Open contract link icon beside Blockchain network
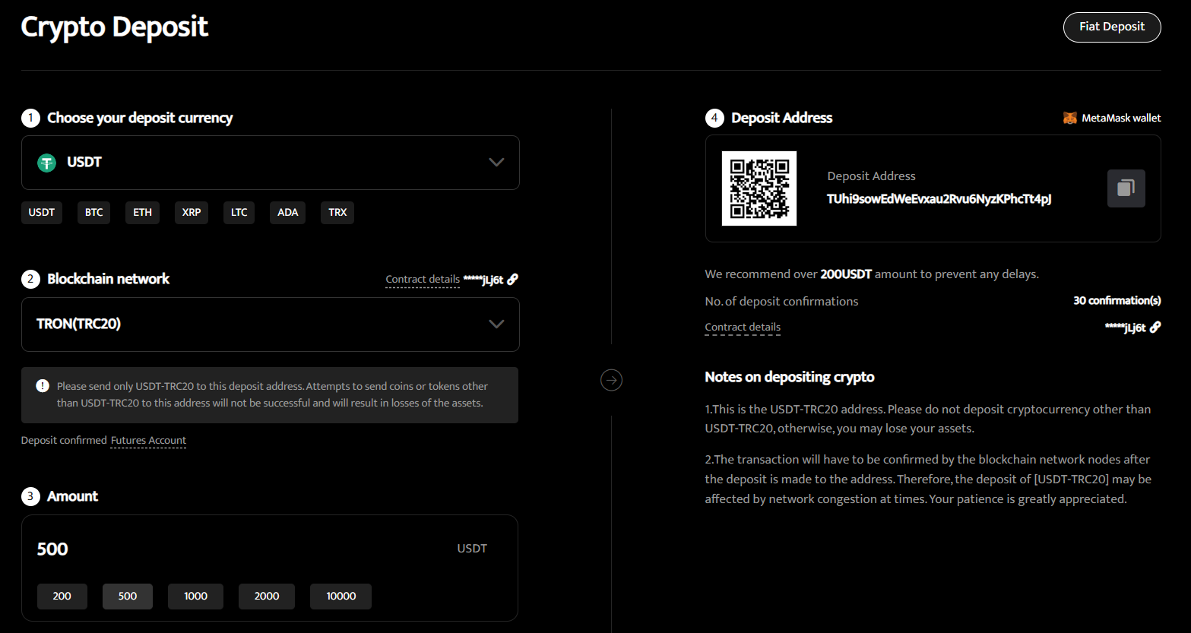This screenshot has height=633, width=1191. [x=513, y=280]
